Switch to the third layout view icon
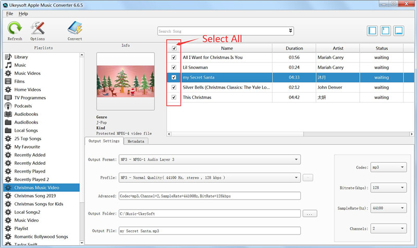 (x=399, y=31)
